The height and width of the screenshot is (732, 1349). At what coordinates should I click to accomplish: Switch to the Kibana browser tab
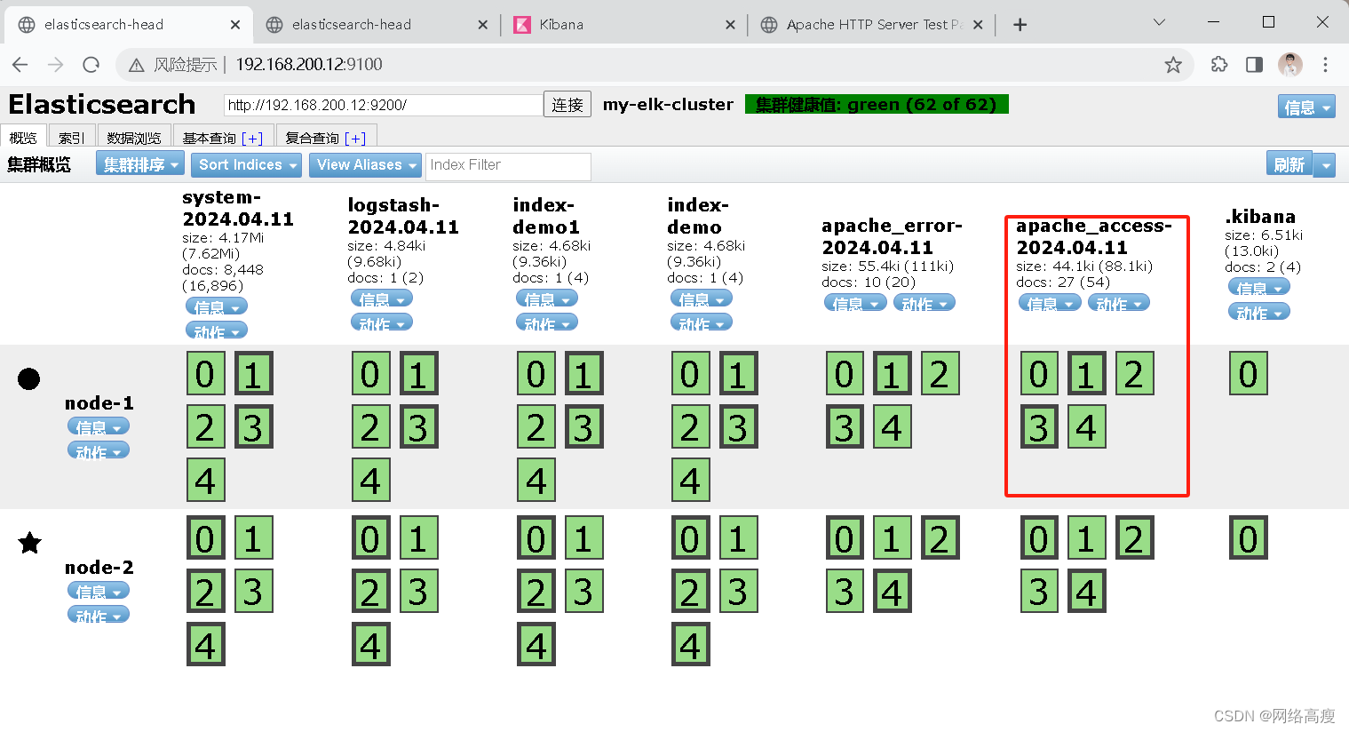click(x=623, y=25)
